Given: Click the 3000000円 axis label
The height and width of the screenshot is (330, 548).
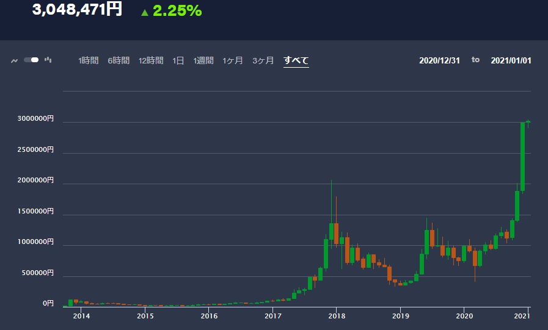Looking at the screenshot, I should click(35, 118).
